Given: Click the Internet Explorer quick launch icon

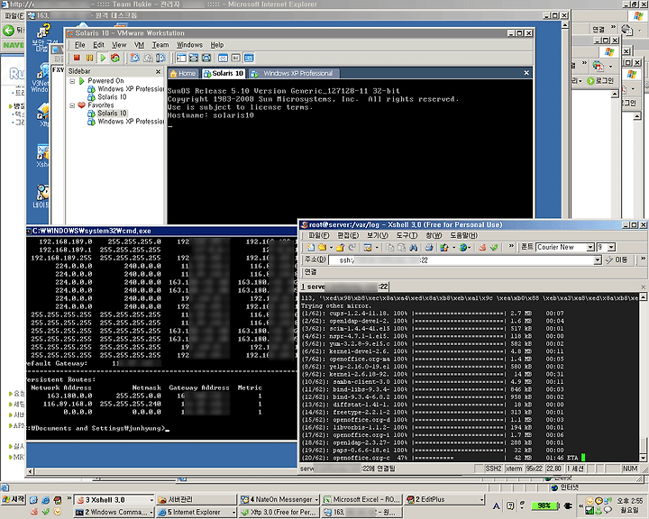Looking at the screenshot, I should [x=46, y=500].
